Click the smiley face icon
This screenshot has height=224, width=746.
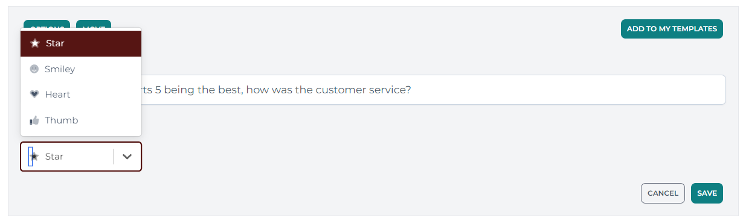34,69
